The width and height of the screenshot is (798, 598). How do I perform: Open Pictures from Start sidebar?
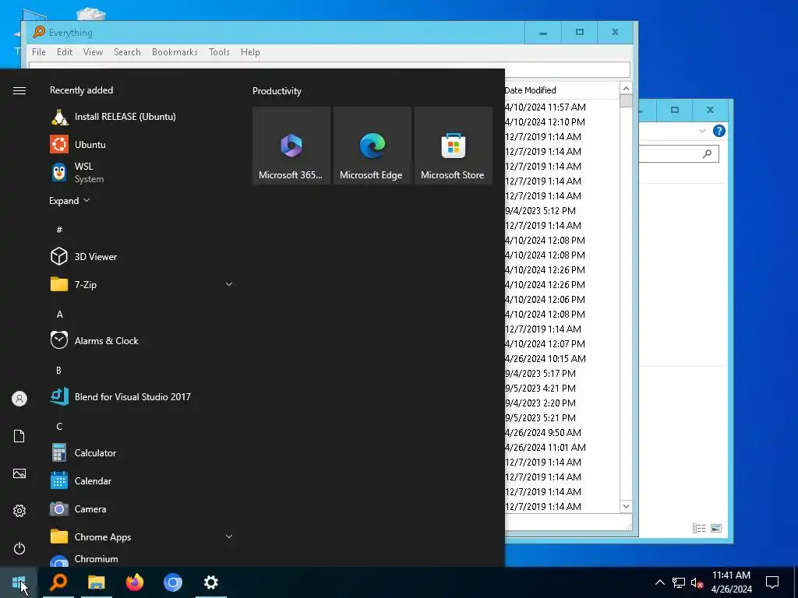coord(19,473)
